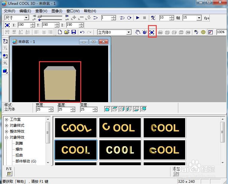Screen dimensions: 228x184
Task: Open a file with the folder icon
Action: (x=67, y=32)
